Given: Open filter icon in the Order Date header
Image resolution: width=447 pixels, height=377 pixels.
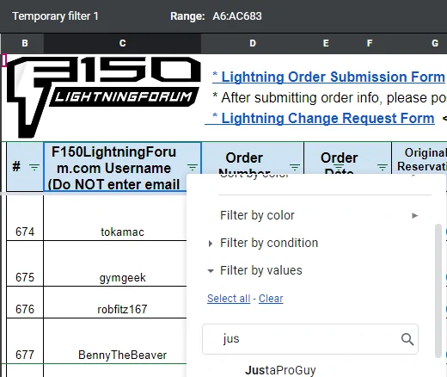Looking at the screenshot, I should 383,167.
